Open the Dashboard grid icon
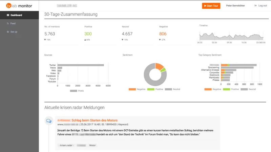The height and width of the screenshot is (152, 271). (8, 15)
